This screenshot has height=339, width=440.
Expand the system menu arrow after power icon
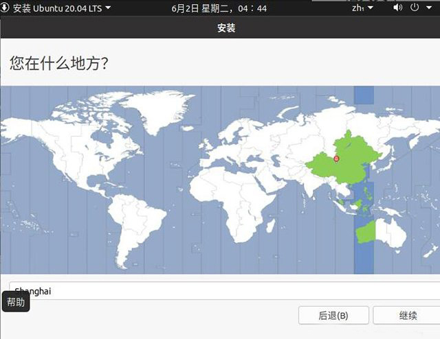[x=429, y=8]
